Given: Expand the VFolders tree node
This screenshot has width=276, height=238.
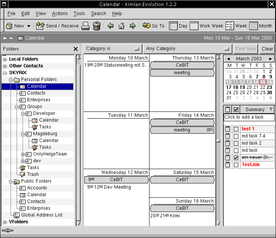Looking at the screenshot, I should click(x=5, y=222).
